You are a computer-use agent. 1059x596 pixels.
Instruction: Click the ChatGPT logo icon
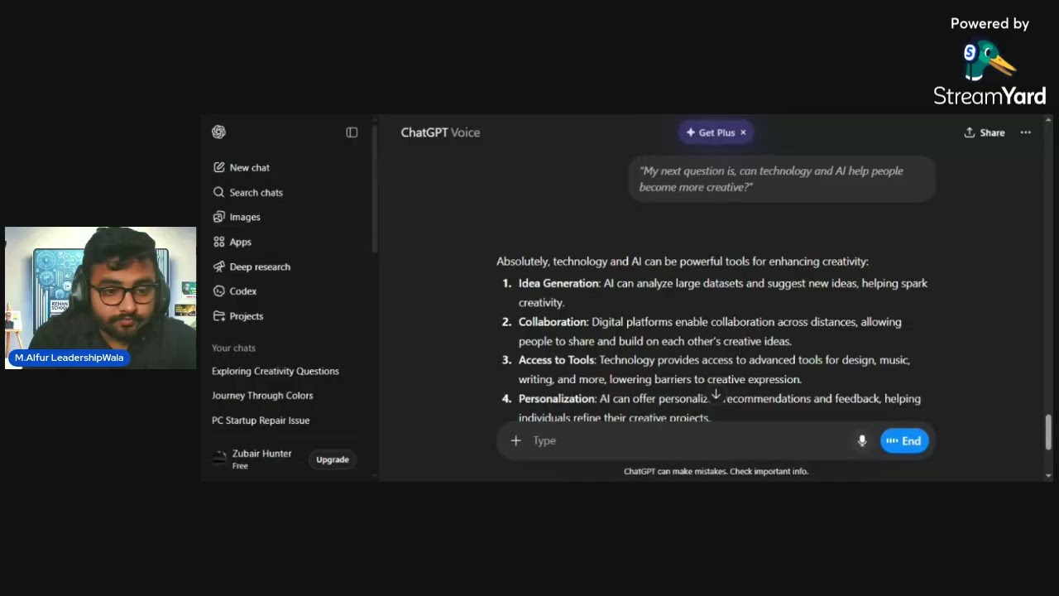tap(218, 132)
